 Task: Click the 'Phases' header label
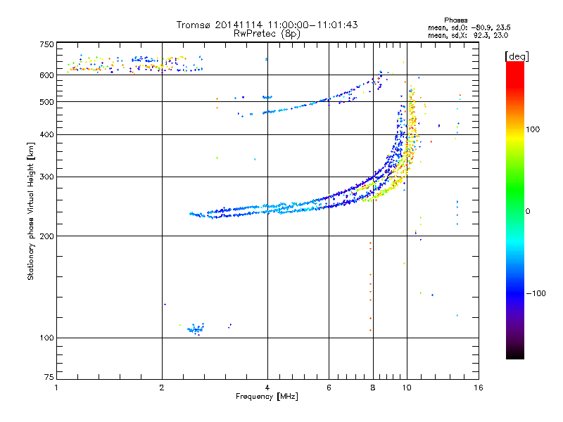tap(455, 20)
